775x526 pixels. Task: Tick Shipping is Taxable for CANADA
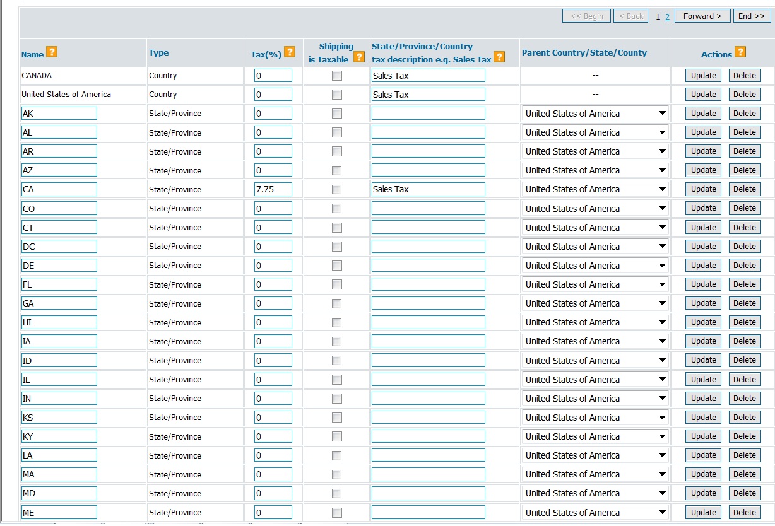[337, 76]
